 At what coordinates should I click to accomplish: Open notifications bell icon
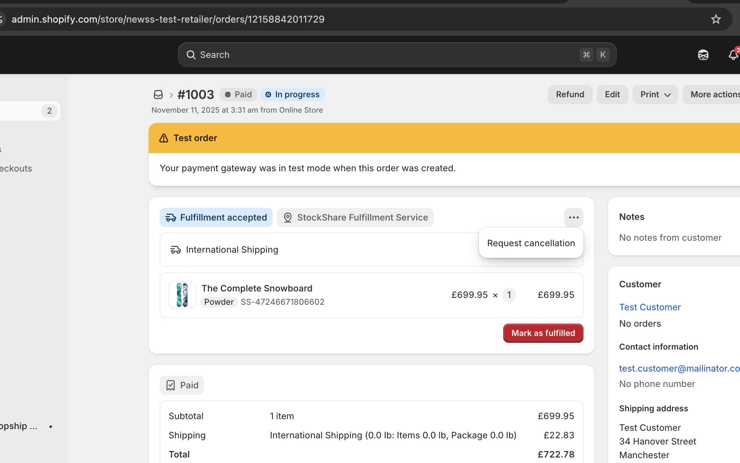[733, 55]
